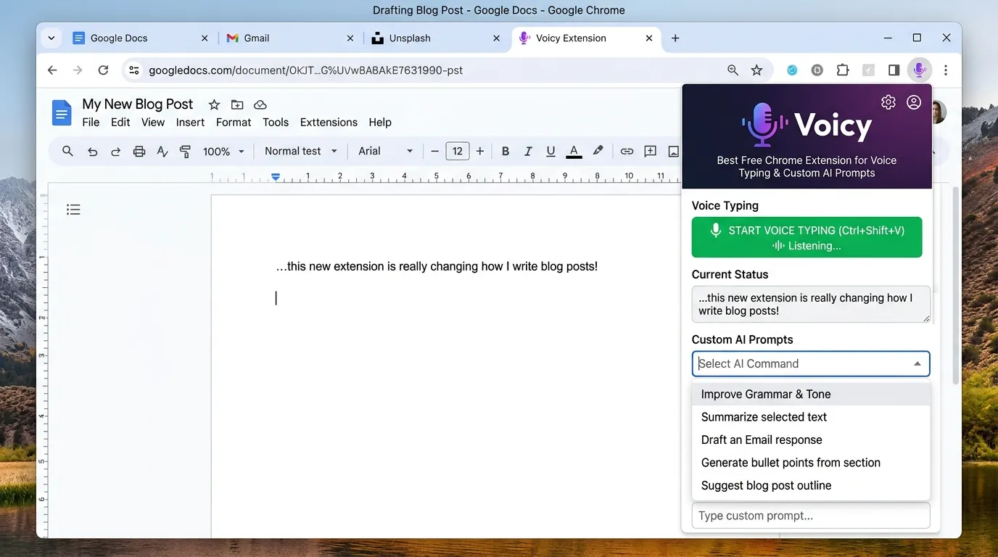
Task: Open the Tools menu
Action: (276, 122)
